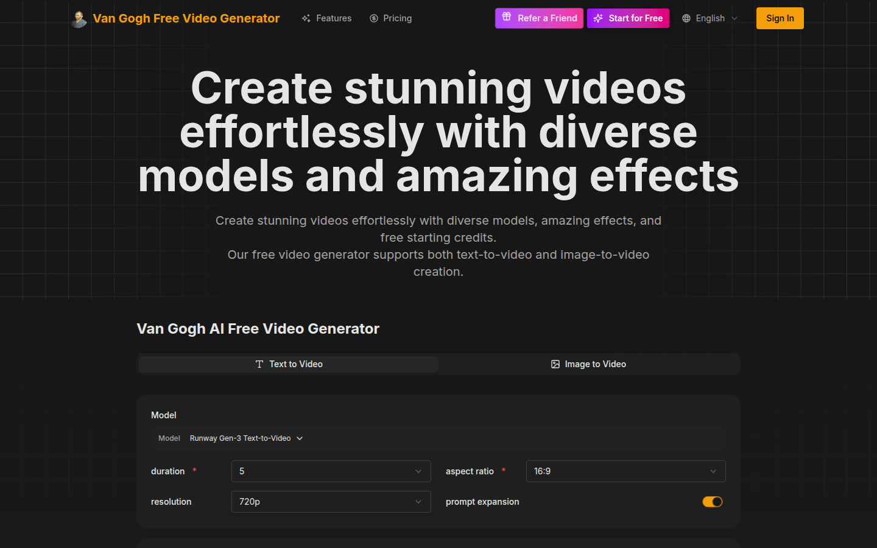Click the Sign In button
Viewport: 877px width, 548px height.
pos(780,18)
